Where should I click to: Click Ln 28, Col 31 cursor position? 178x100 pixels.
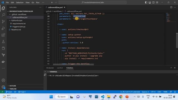(130, 92)
